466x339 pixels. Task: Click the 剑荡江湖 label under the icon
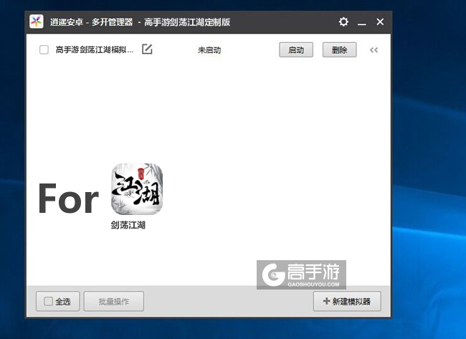point(128,225)
